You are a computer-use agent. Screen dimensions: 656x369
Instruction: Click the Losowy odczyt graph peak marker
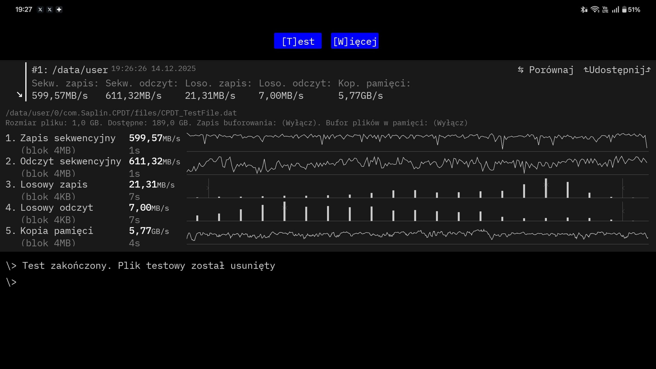coord(284,208)
